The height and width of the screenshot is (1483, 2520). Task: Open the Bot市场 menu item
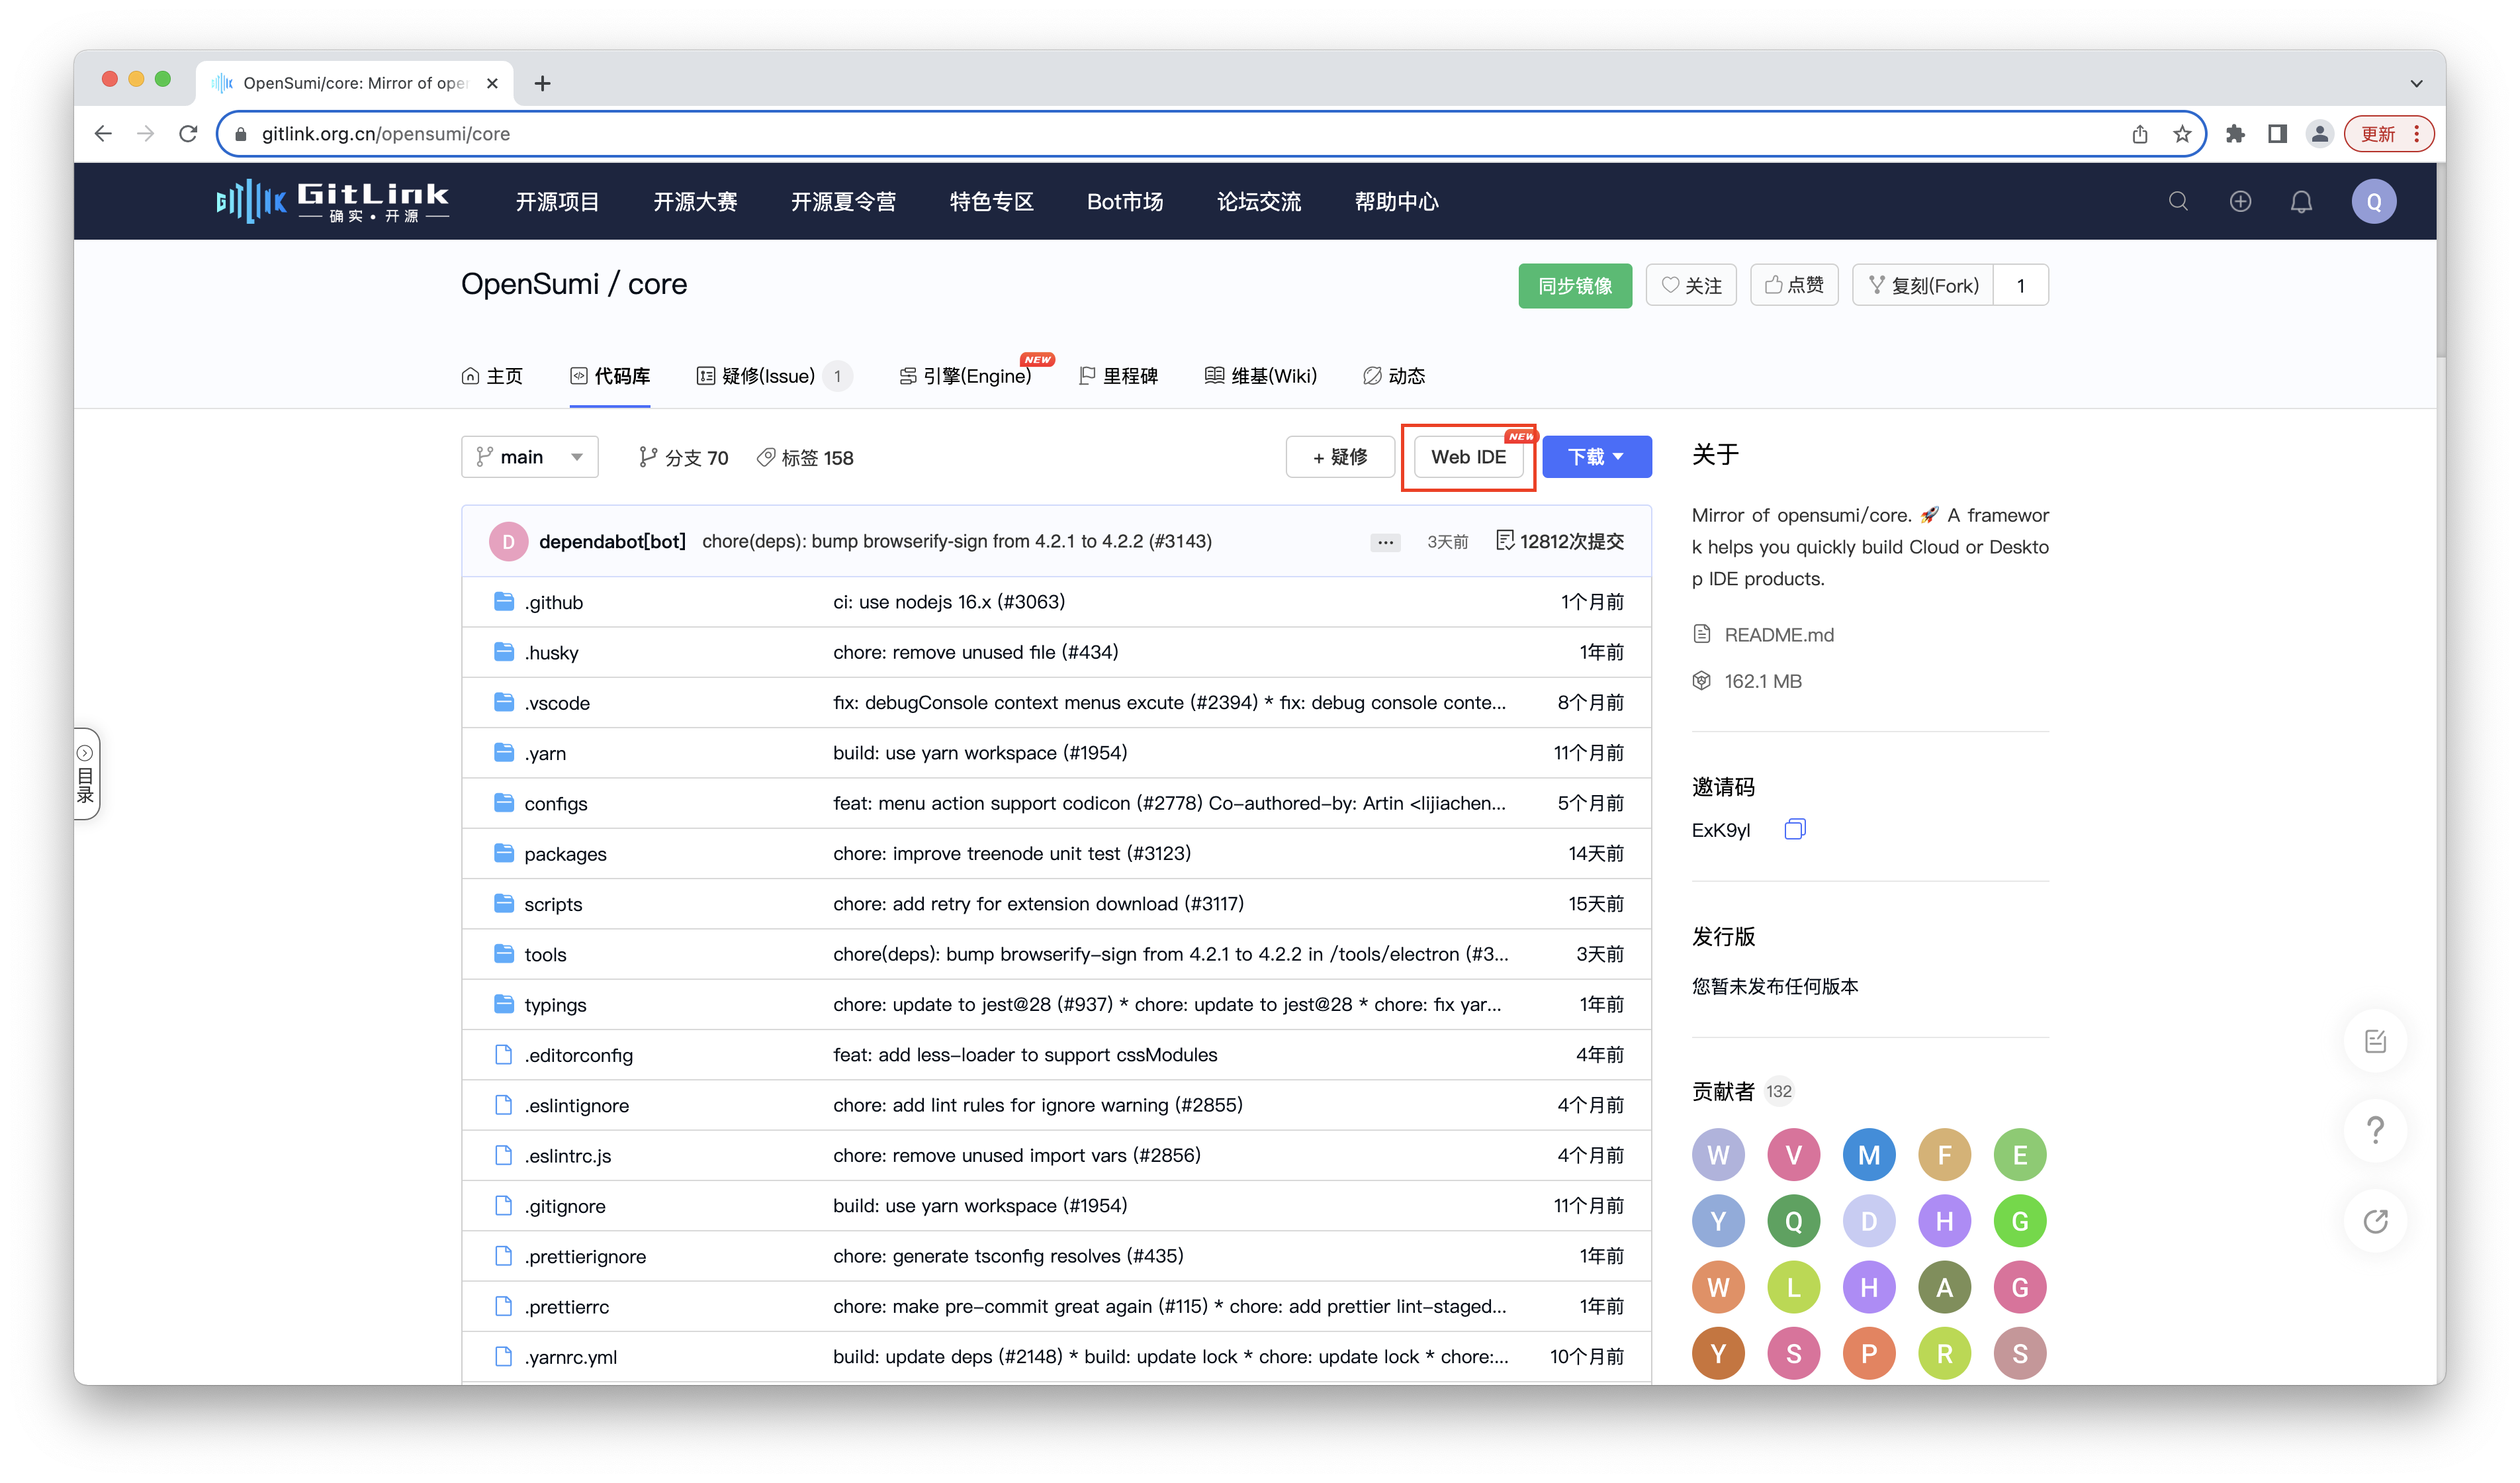tap(1125, 201)
